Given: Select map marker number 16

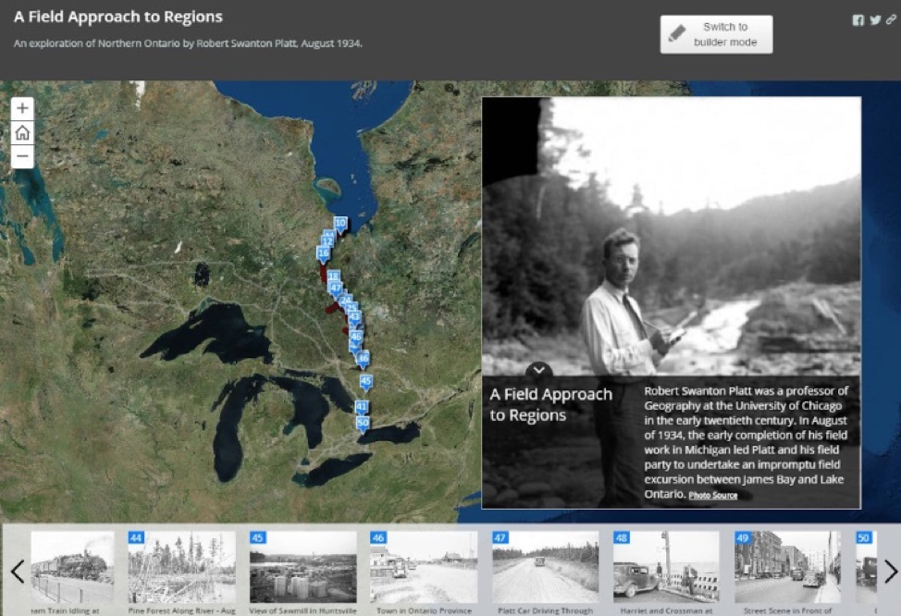Looking at the screenshot, I should click(323, 253).
